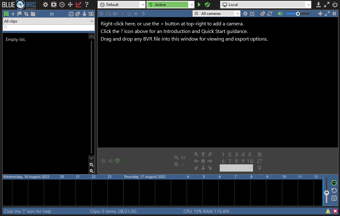Select PTZ preset number 10
Screen dimensions: 340x216
point(250,161)
